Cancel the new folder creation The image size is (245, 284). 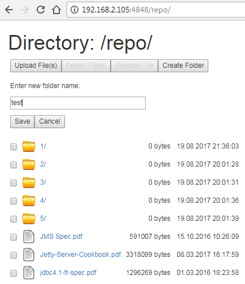click(x=50, y=121)
